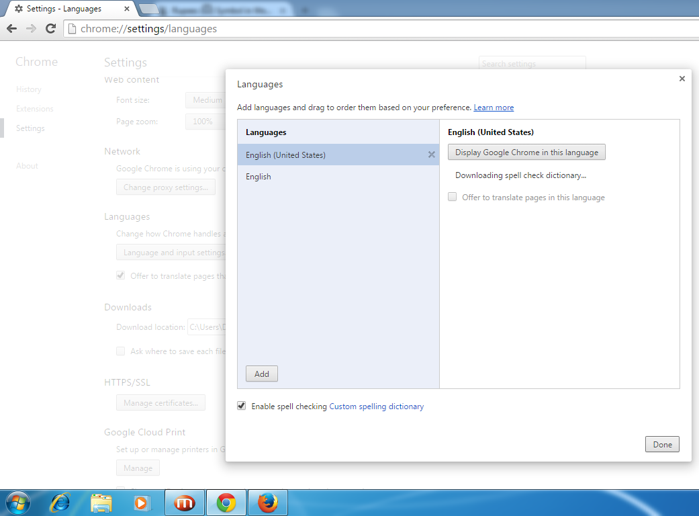The width and height of the screenshot is (699, 516).
Task: Select the plain 'English' language row
Action: pyautogui.click(x=338, y=177)
